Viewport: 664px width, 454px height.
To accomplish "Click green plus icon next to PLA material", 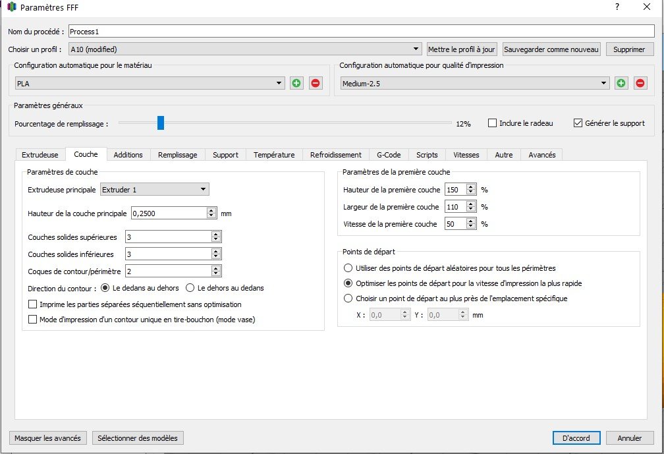I will 296,83.
